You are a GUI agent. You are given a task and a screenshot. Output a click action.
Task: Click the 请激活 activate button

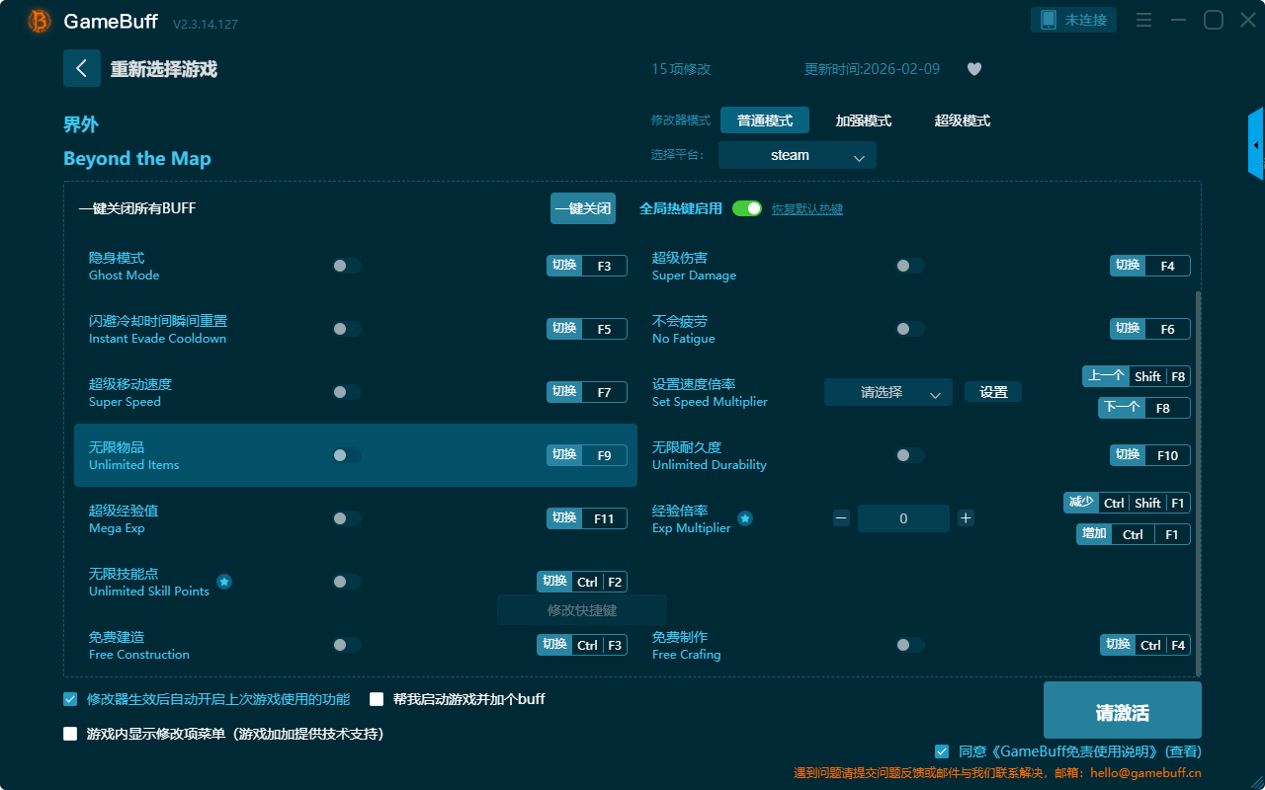(x=1122, y=713)
